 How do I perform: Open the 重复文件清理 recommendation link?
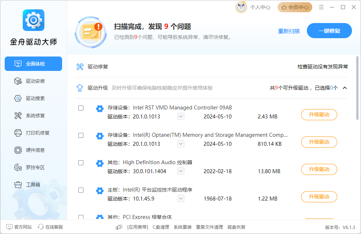coord(209,227)
